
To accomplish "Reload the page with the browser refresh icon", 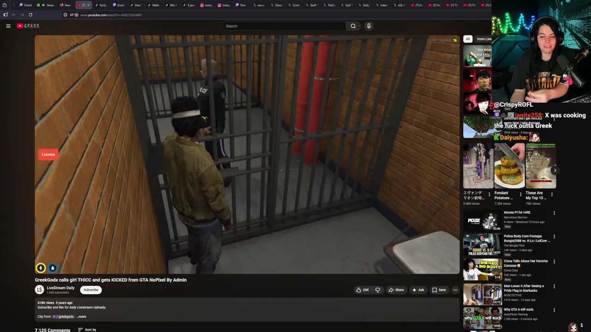I will click(30, 15).
